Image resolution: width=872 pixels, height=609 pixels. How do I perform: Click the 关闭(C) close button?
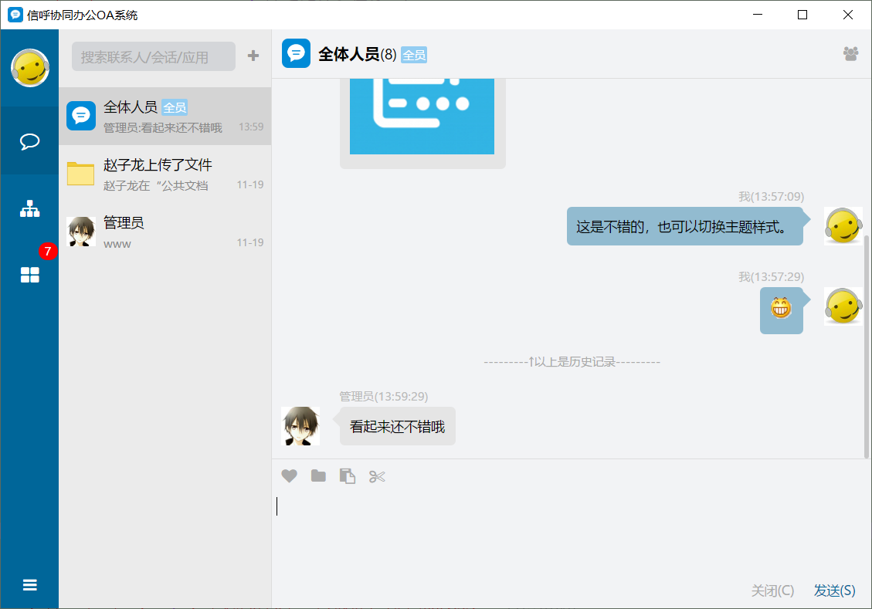point(772,590)
